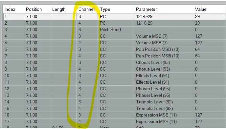Viewport: 226px width, 129px height.
Task: Click Value 64 in row 6
Action: [x=210, y=49]
